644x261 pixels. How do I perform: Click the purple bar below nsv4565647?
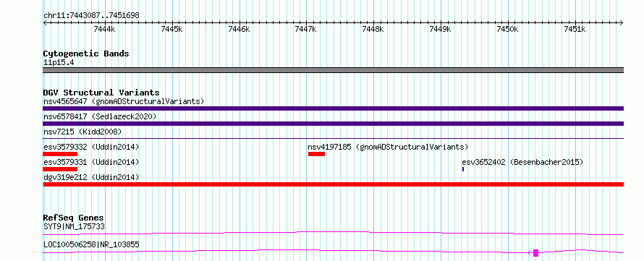[333, 108]
